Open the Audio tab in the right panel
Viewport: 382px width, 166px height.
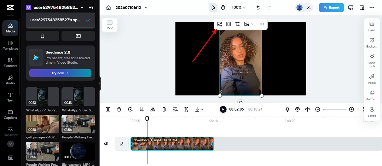[x=372, y=79]
